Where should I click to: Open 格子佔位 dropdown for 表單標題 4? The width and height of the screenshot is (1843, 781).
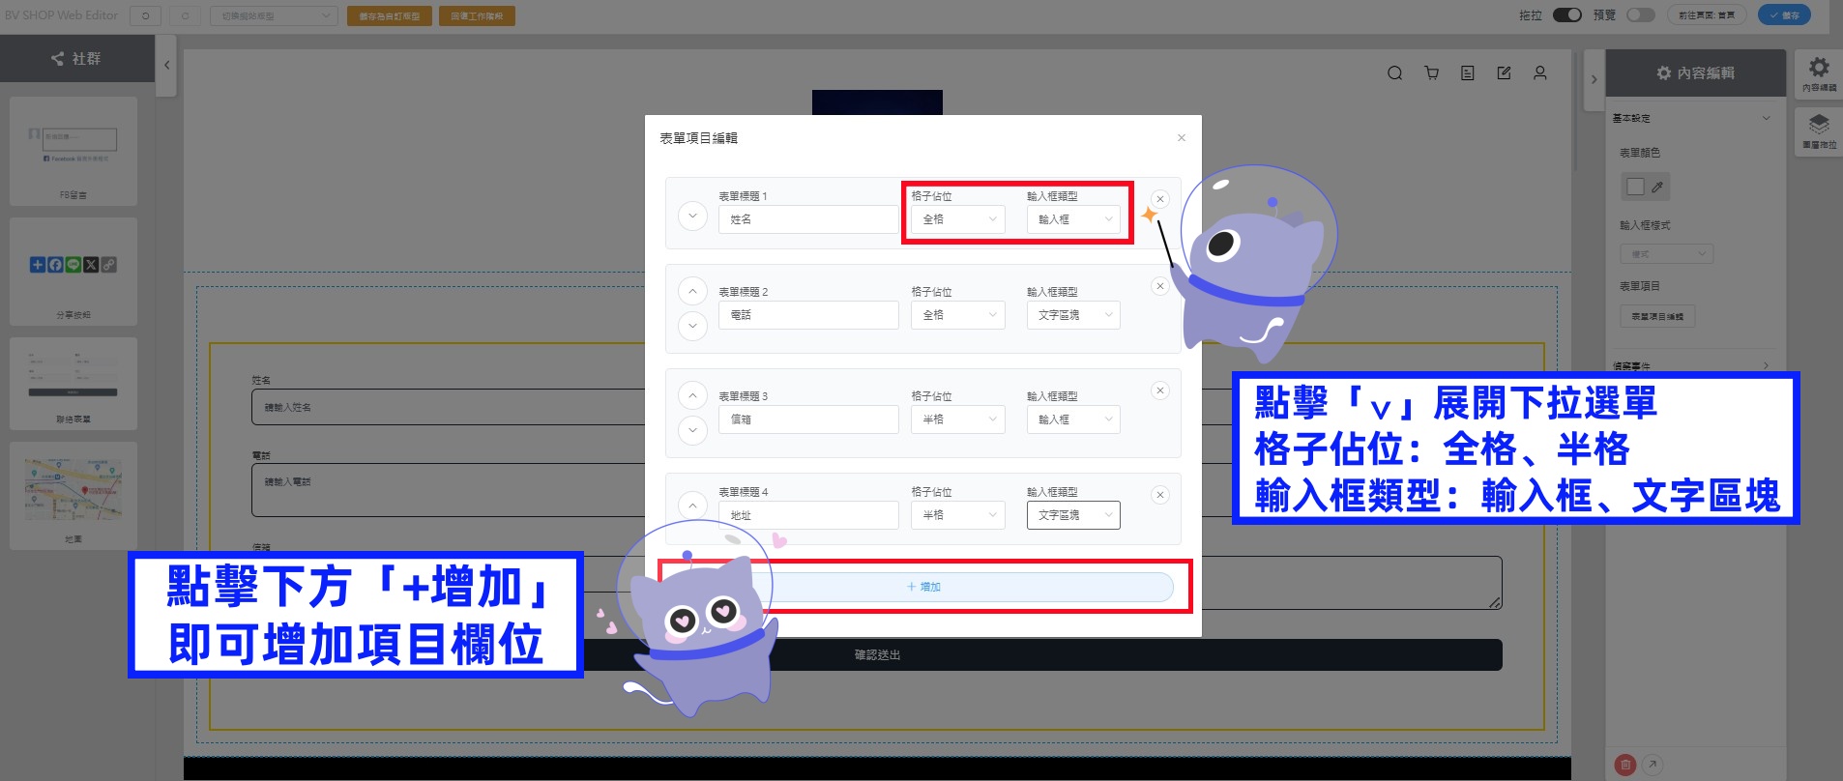coord(958,515)
